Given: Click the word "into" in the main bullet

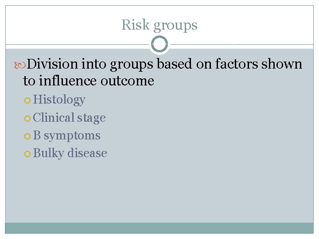Looking at the screenshot, I should pyautogui.click(x=93, y=65).
